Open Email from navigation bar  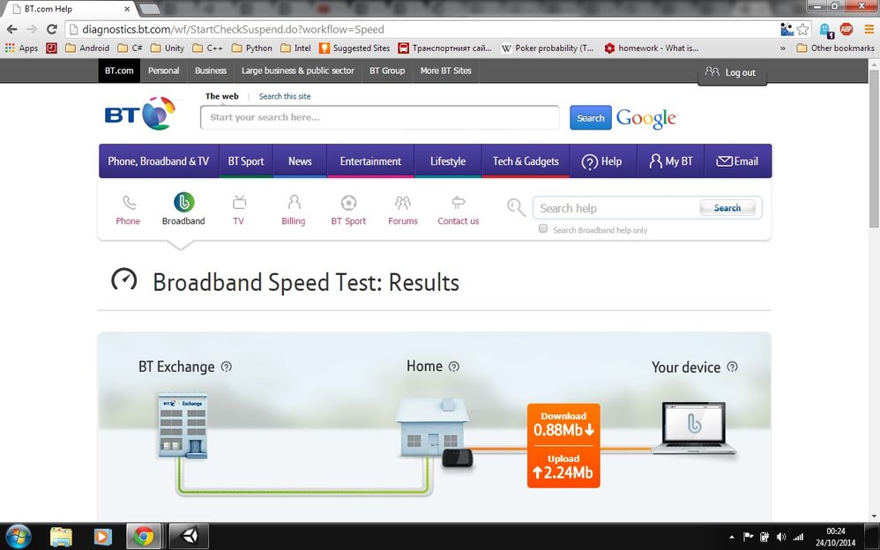[738, 161]
